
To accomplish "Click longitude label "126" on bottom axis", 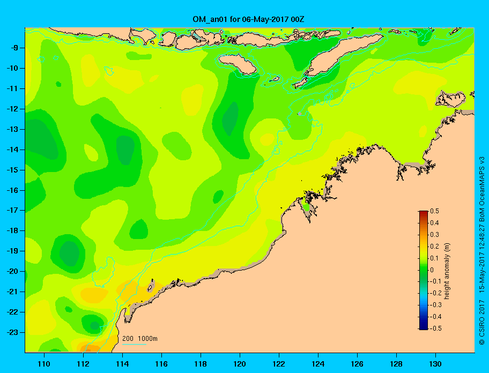I will pyautogui.click(x=357, y=364).
